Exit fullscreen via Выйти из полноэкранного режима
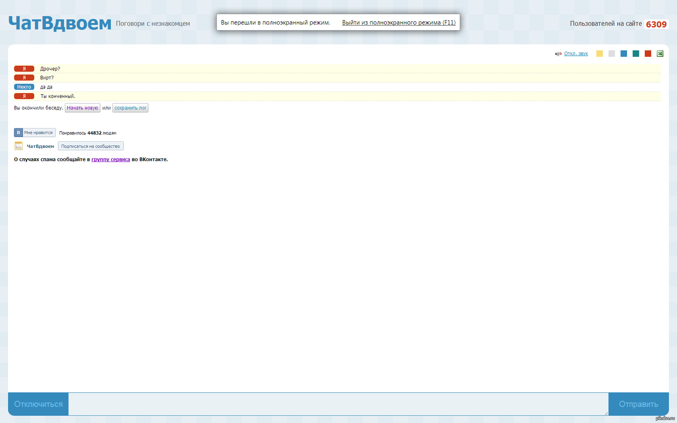677x423 pixels. click(399, 22)
